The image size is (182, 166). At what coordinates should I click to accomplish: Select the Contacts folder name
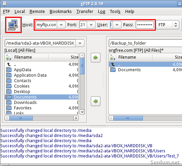pos(22,81)
